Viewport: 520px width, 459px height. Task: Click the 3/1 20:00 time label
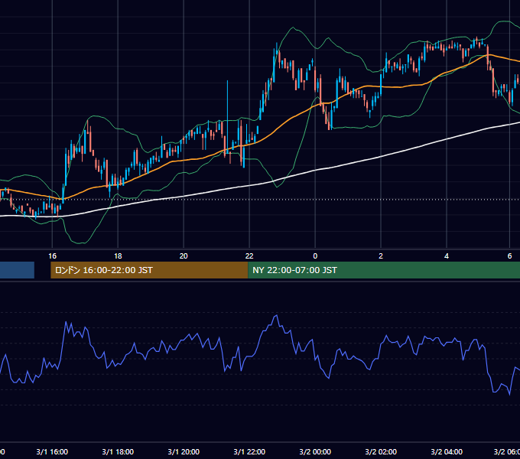coord(184,451)
